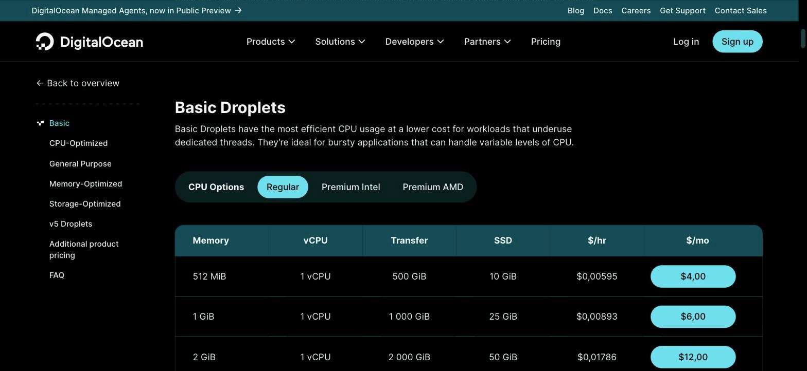Open the Developers dropdown menu
The image size is (807, 371).
(414, 42)
